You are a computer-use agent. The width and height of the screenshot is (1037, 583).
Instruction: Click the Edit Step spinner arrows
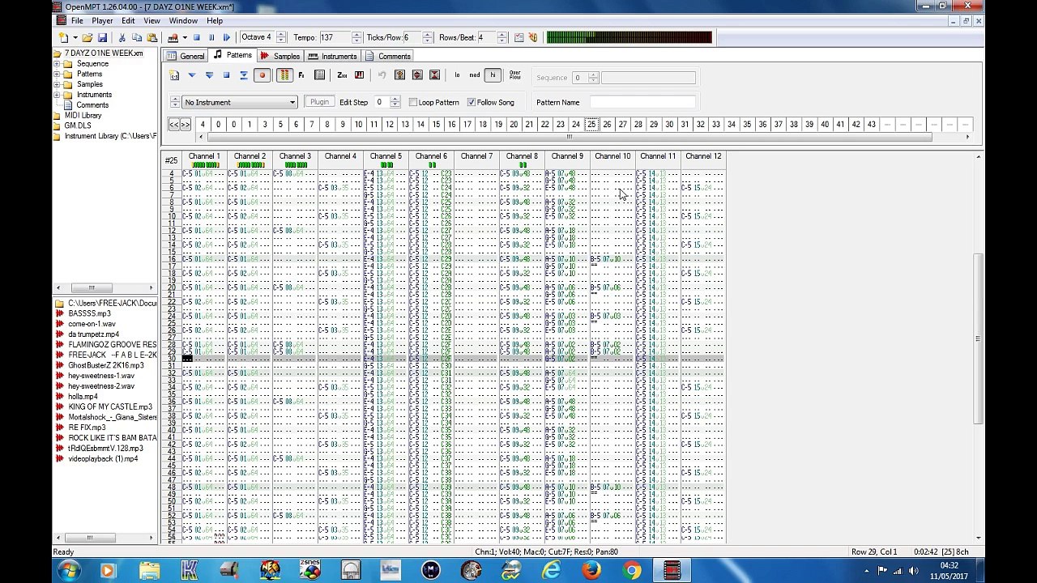395,102
